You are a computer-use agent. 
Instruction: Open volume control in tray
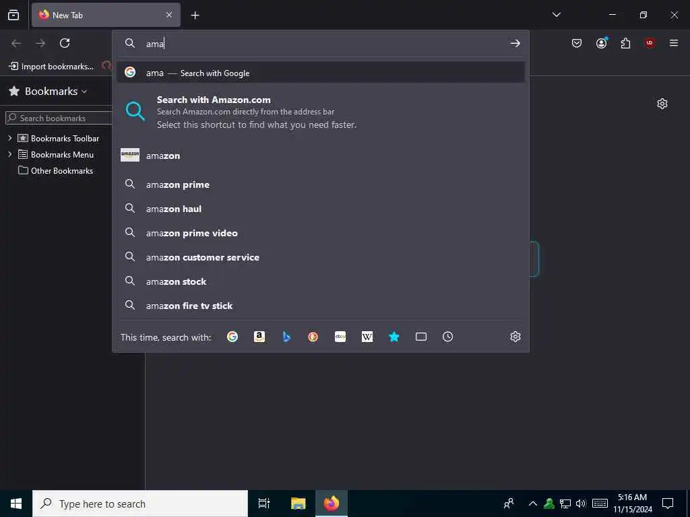[x=581, y=504]
